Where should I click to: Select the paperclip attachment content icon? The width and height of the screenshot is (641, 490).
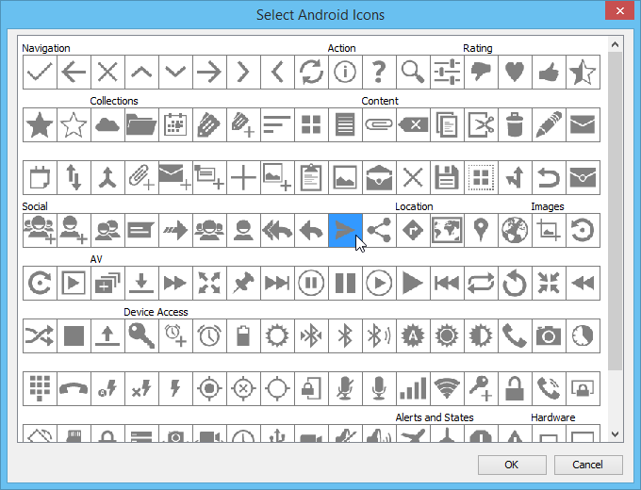379,124
